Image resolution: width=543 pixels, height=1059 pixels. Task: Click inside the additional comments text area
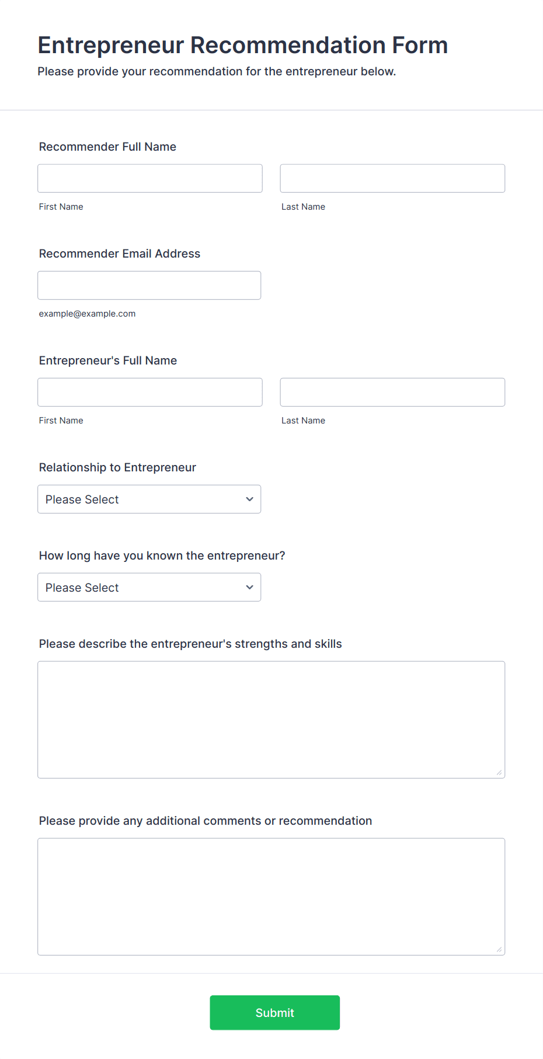(x=271, y=897)
